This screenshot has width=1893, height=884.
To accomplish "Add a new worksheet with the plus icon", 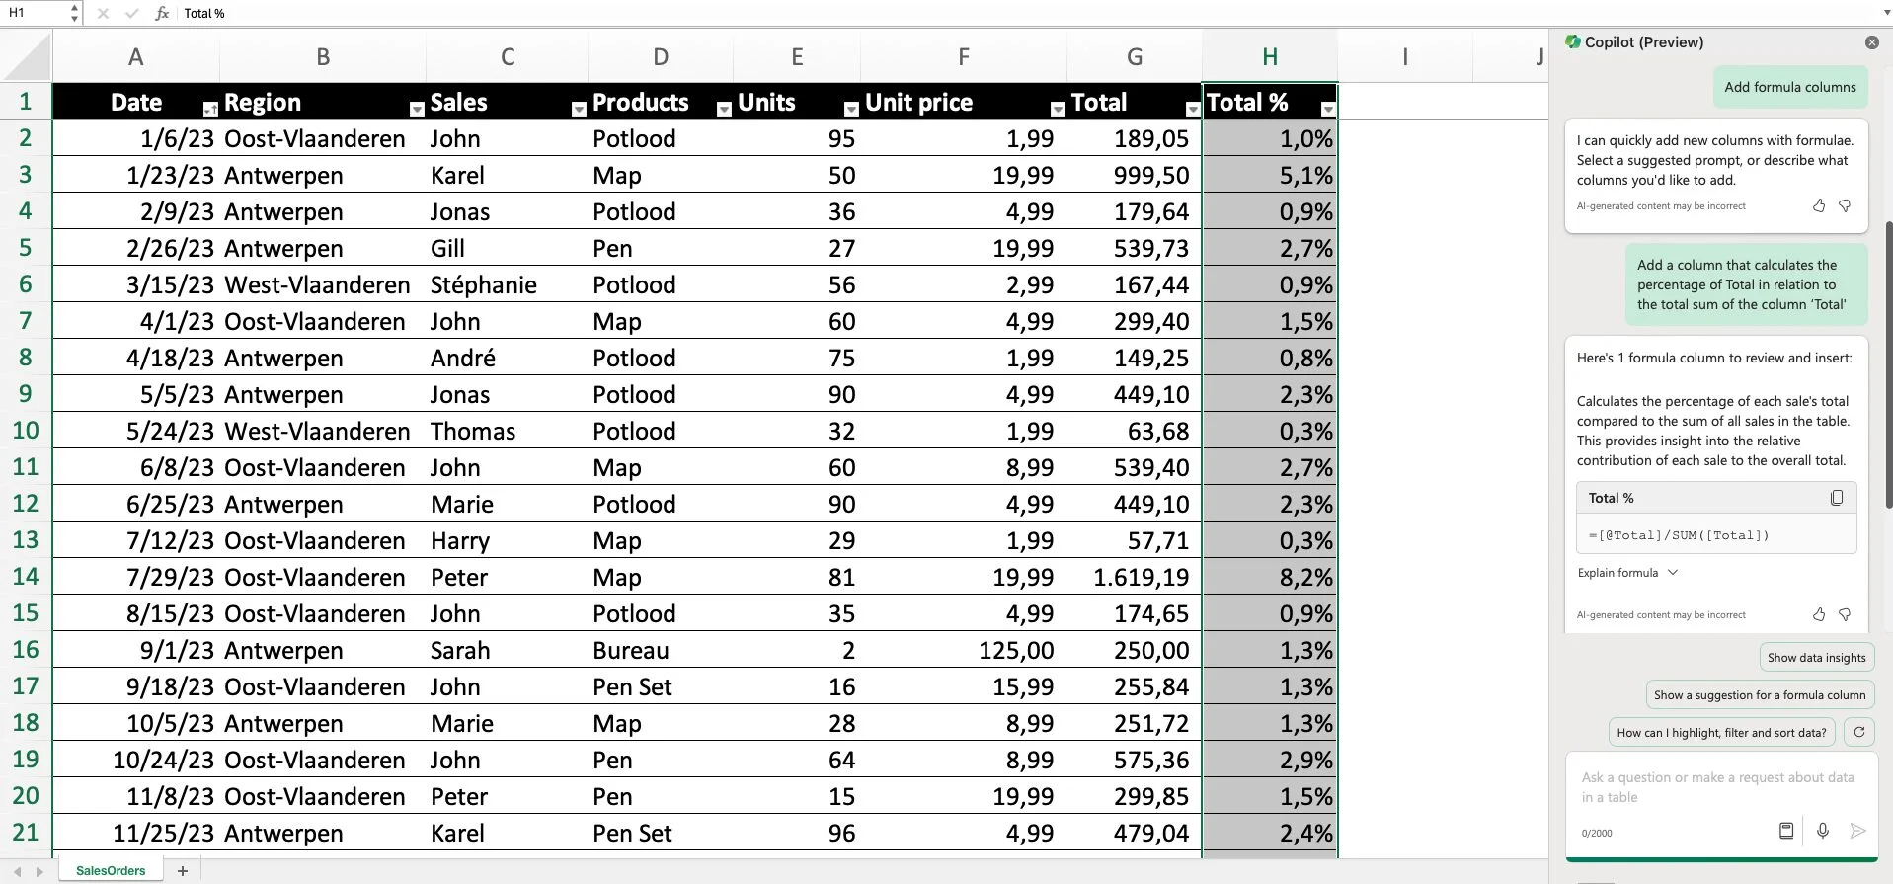I will (183, 870).
